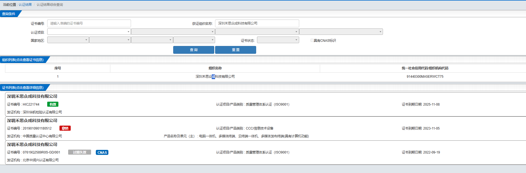Screen dimensions: 526x173
Task: Open the fourth 认证项目 dropdown
Action: click(341, 32)
